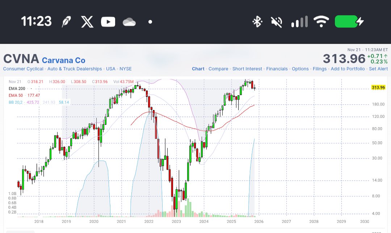The image size is (391, 233).
Task: Open the Consumer Cyclical sector link
Action: point(23,69)
